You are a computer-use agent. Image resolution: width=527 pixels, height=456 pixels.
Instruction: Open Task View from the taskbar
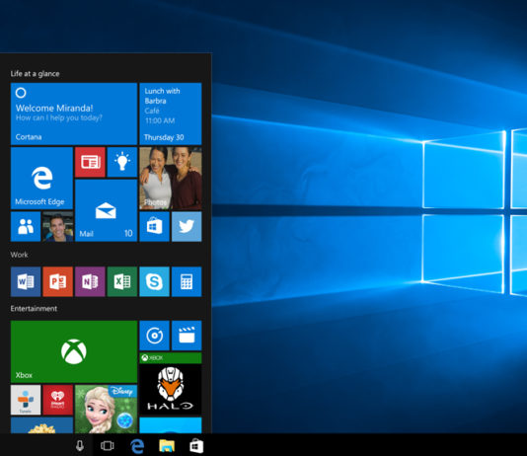[x=108, y=446]
